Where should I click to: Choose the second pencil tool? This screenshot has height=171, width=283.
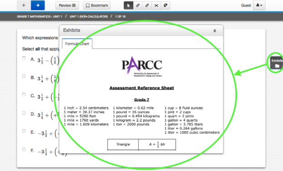point(147,5)
